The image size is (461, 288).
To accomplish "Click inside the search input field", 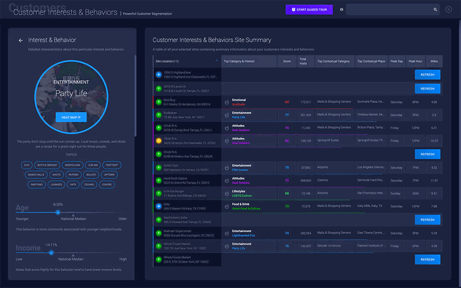I will point(392,9).
